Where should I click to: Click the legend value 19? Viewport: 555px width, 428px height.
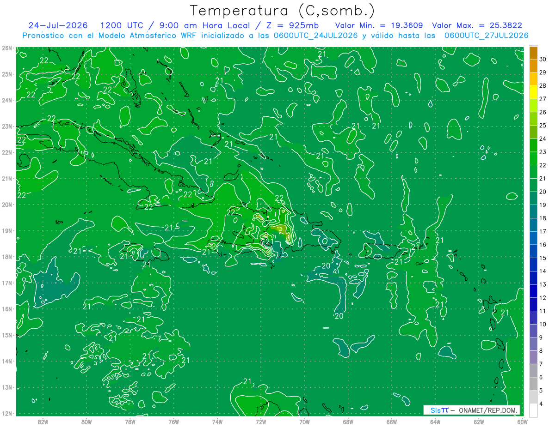(543, 205)
